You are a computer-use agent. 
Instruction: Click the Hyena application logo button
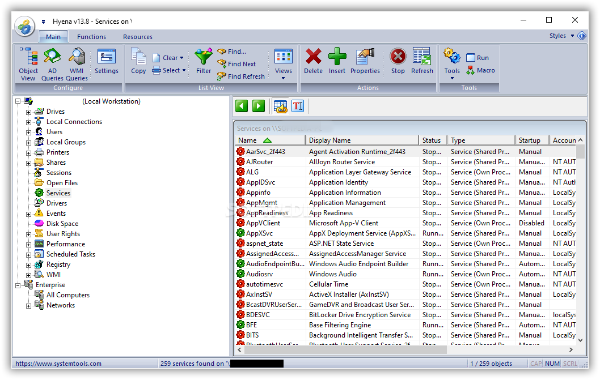click(x=25, y=27)
